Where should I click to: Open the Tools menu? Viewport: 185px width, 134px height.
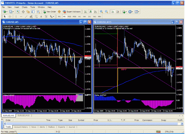[x=33, y=7]
